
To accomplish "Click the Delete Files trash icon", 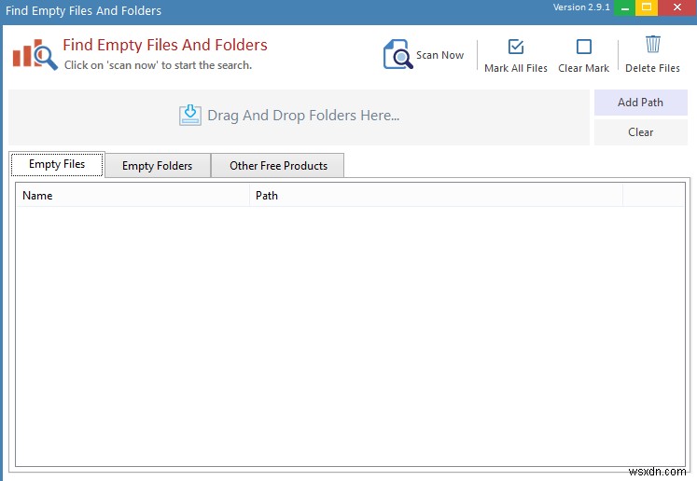I will [652, 45].
